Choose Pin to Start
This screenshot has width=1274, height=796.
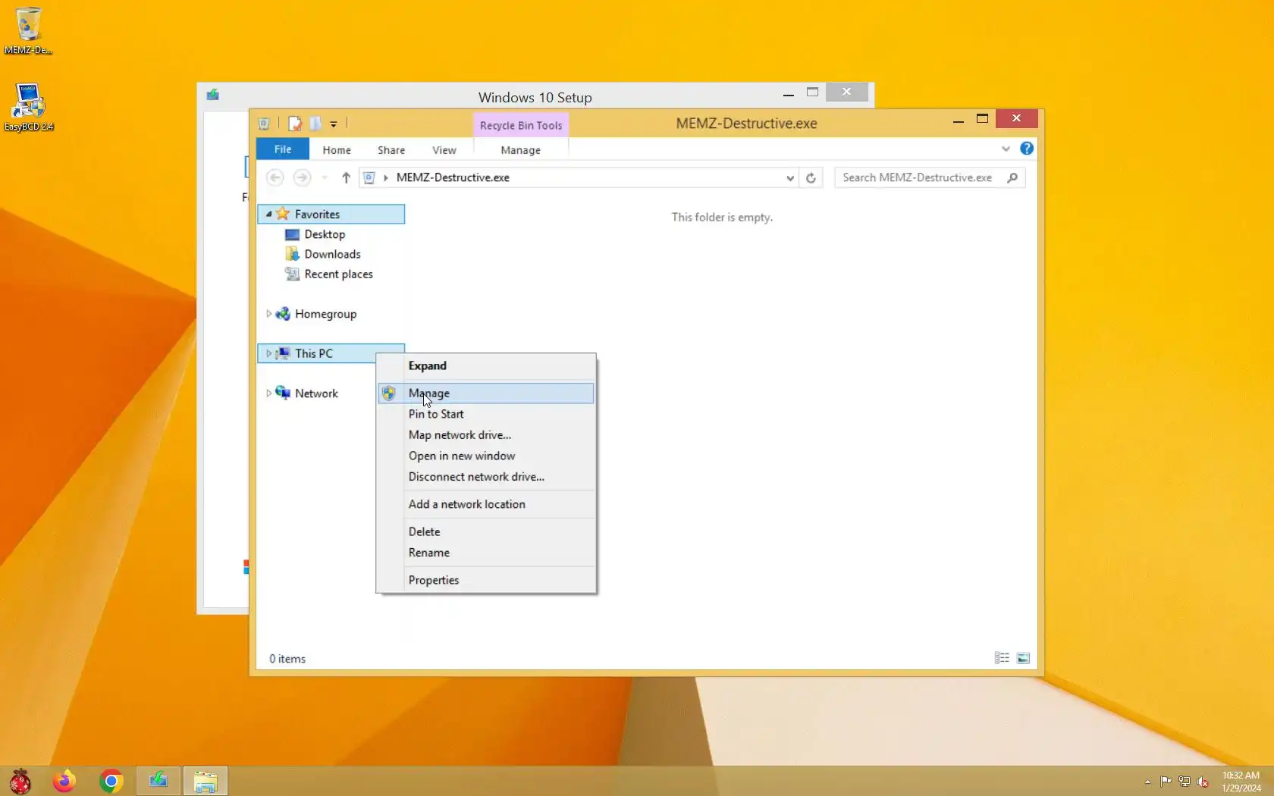point(486,414)
